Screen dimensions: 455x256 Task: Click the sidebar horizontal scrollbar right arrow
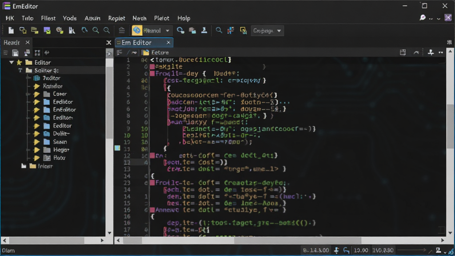(102, 240)
